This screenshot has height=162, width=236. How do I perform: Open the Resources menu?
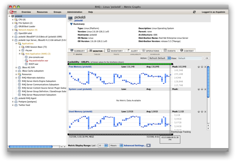pyautogui.click(x=42, y=12)
